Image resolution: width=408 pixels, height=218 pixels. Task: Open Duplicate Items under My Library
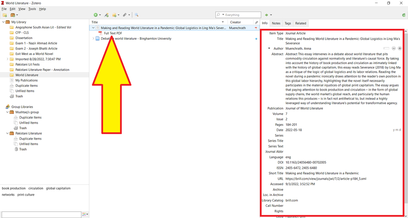(27, 86)
